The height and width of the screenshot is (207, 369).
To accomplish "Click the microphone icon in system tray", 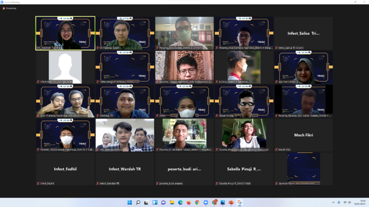I will [x=339, y=203].
